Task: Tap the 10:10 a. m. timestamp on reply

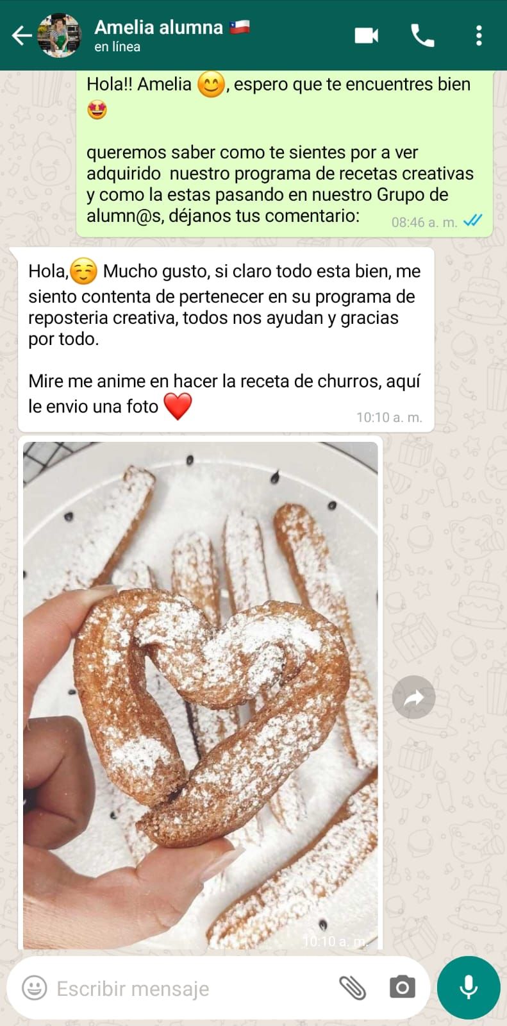Action: coord(389,417)
